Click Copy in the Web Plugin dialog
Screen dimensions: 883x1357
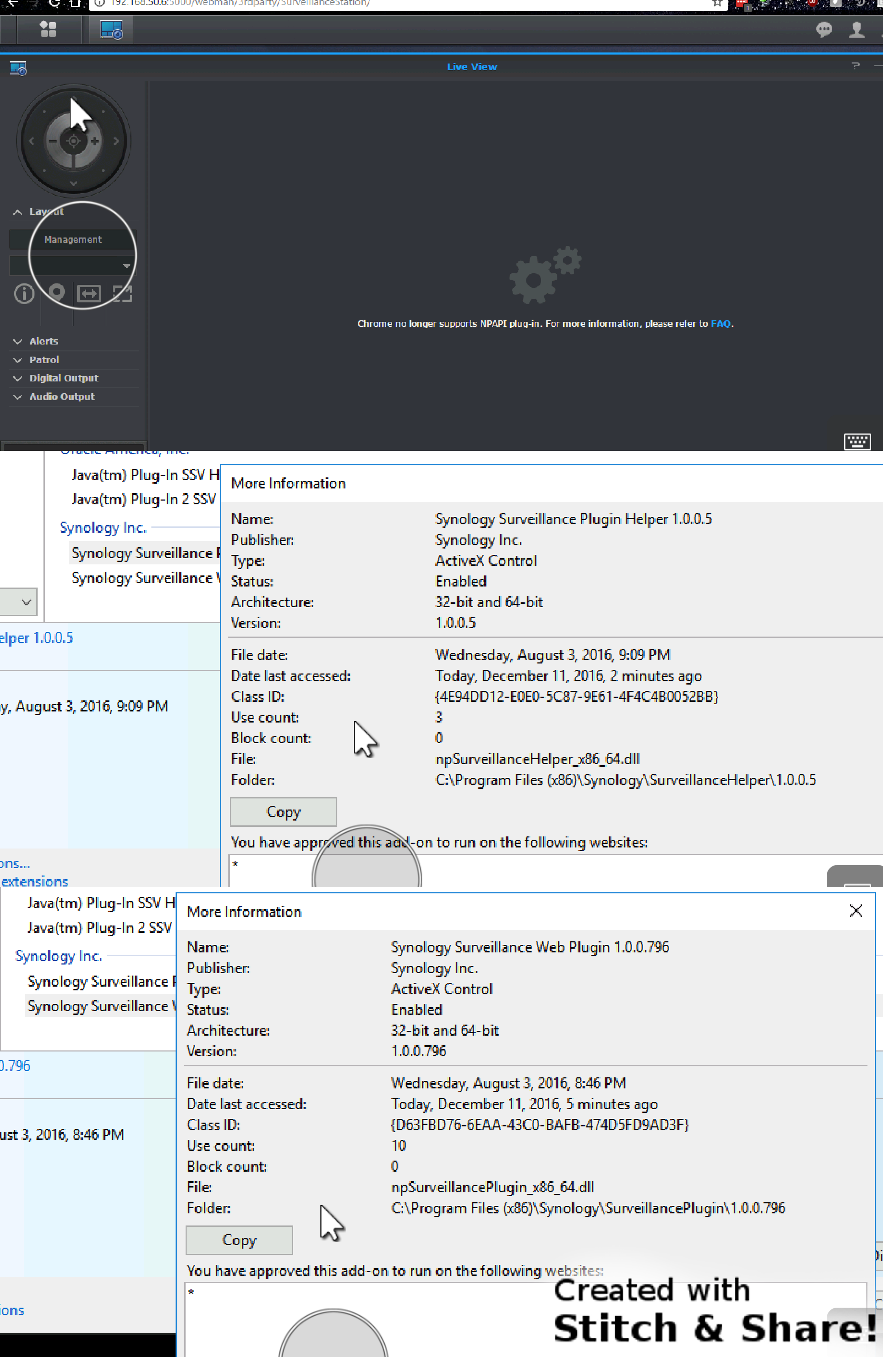(x=239, y=1240)
